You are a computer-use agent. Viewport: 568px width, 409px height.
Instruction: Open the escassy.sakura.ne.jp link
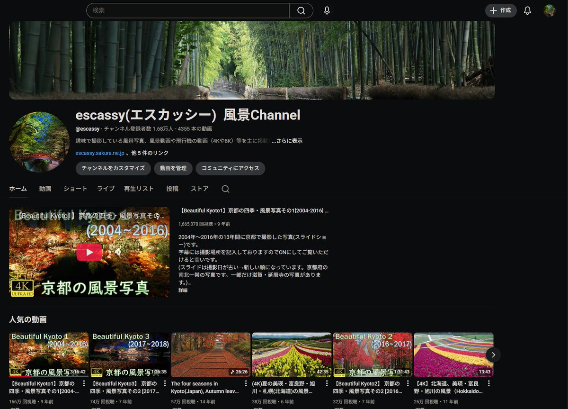[100, 153]
